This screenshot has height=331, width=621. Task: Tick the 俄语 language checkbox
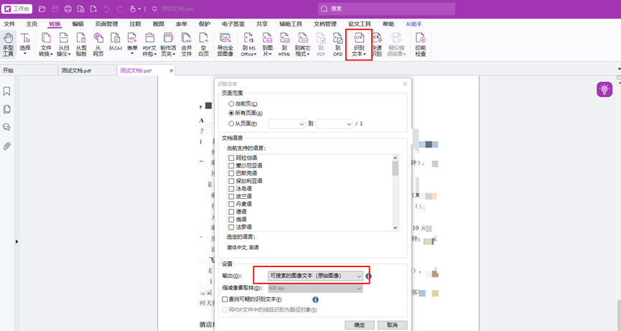click(231, 220)
